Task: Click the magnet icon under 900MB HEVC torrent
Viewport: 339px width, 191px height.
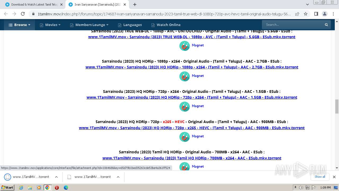Action: pos(185,137)
